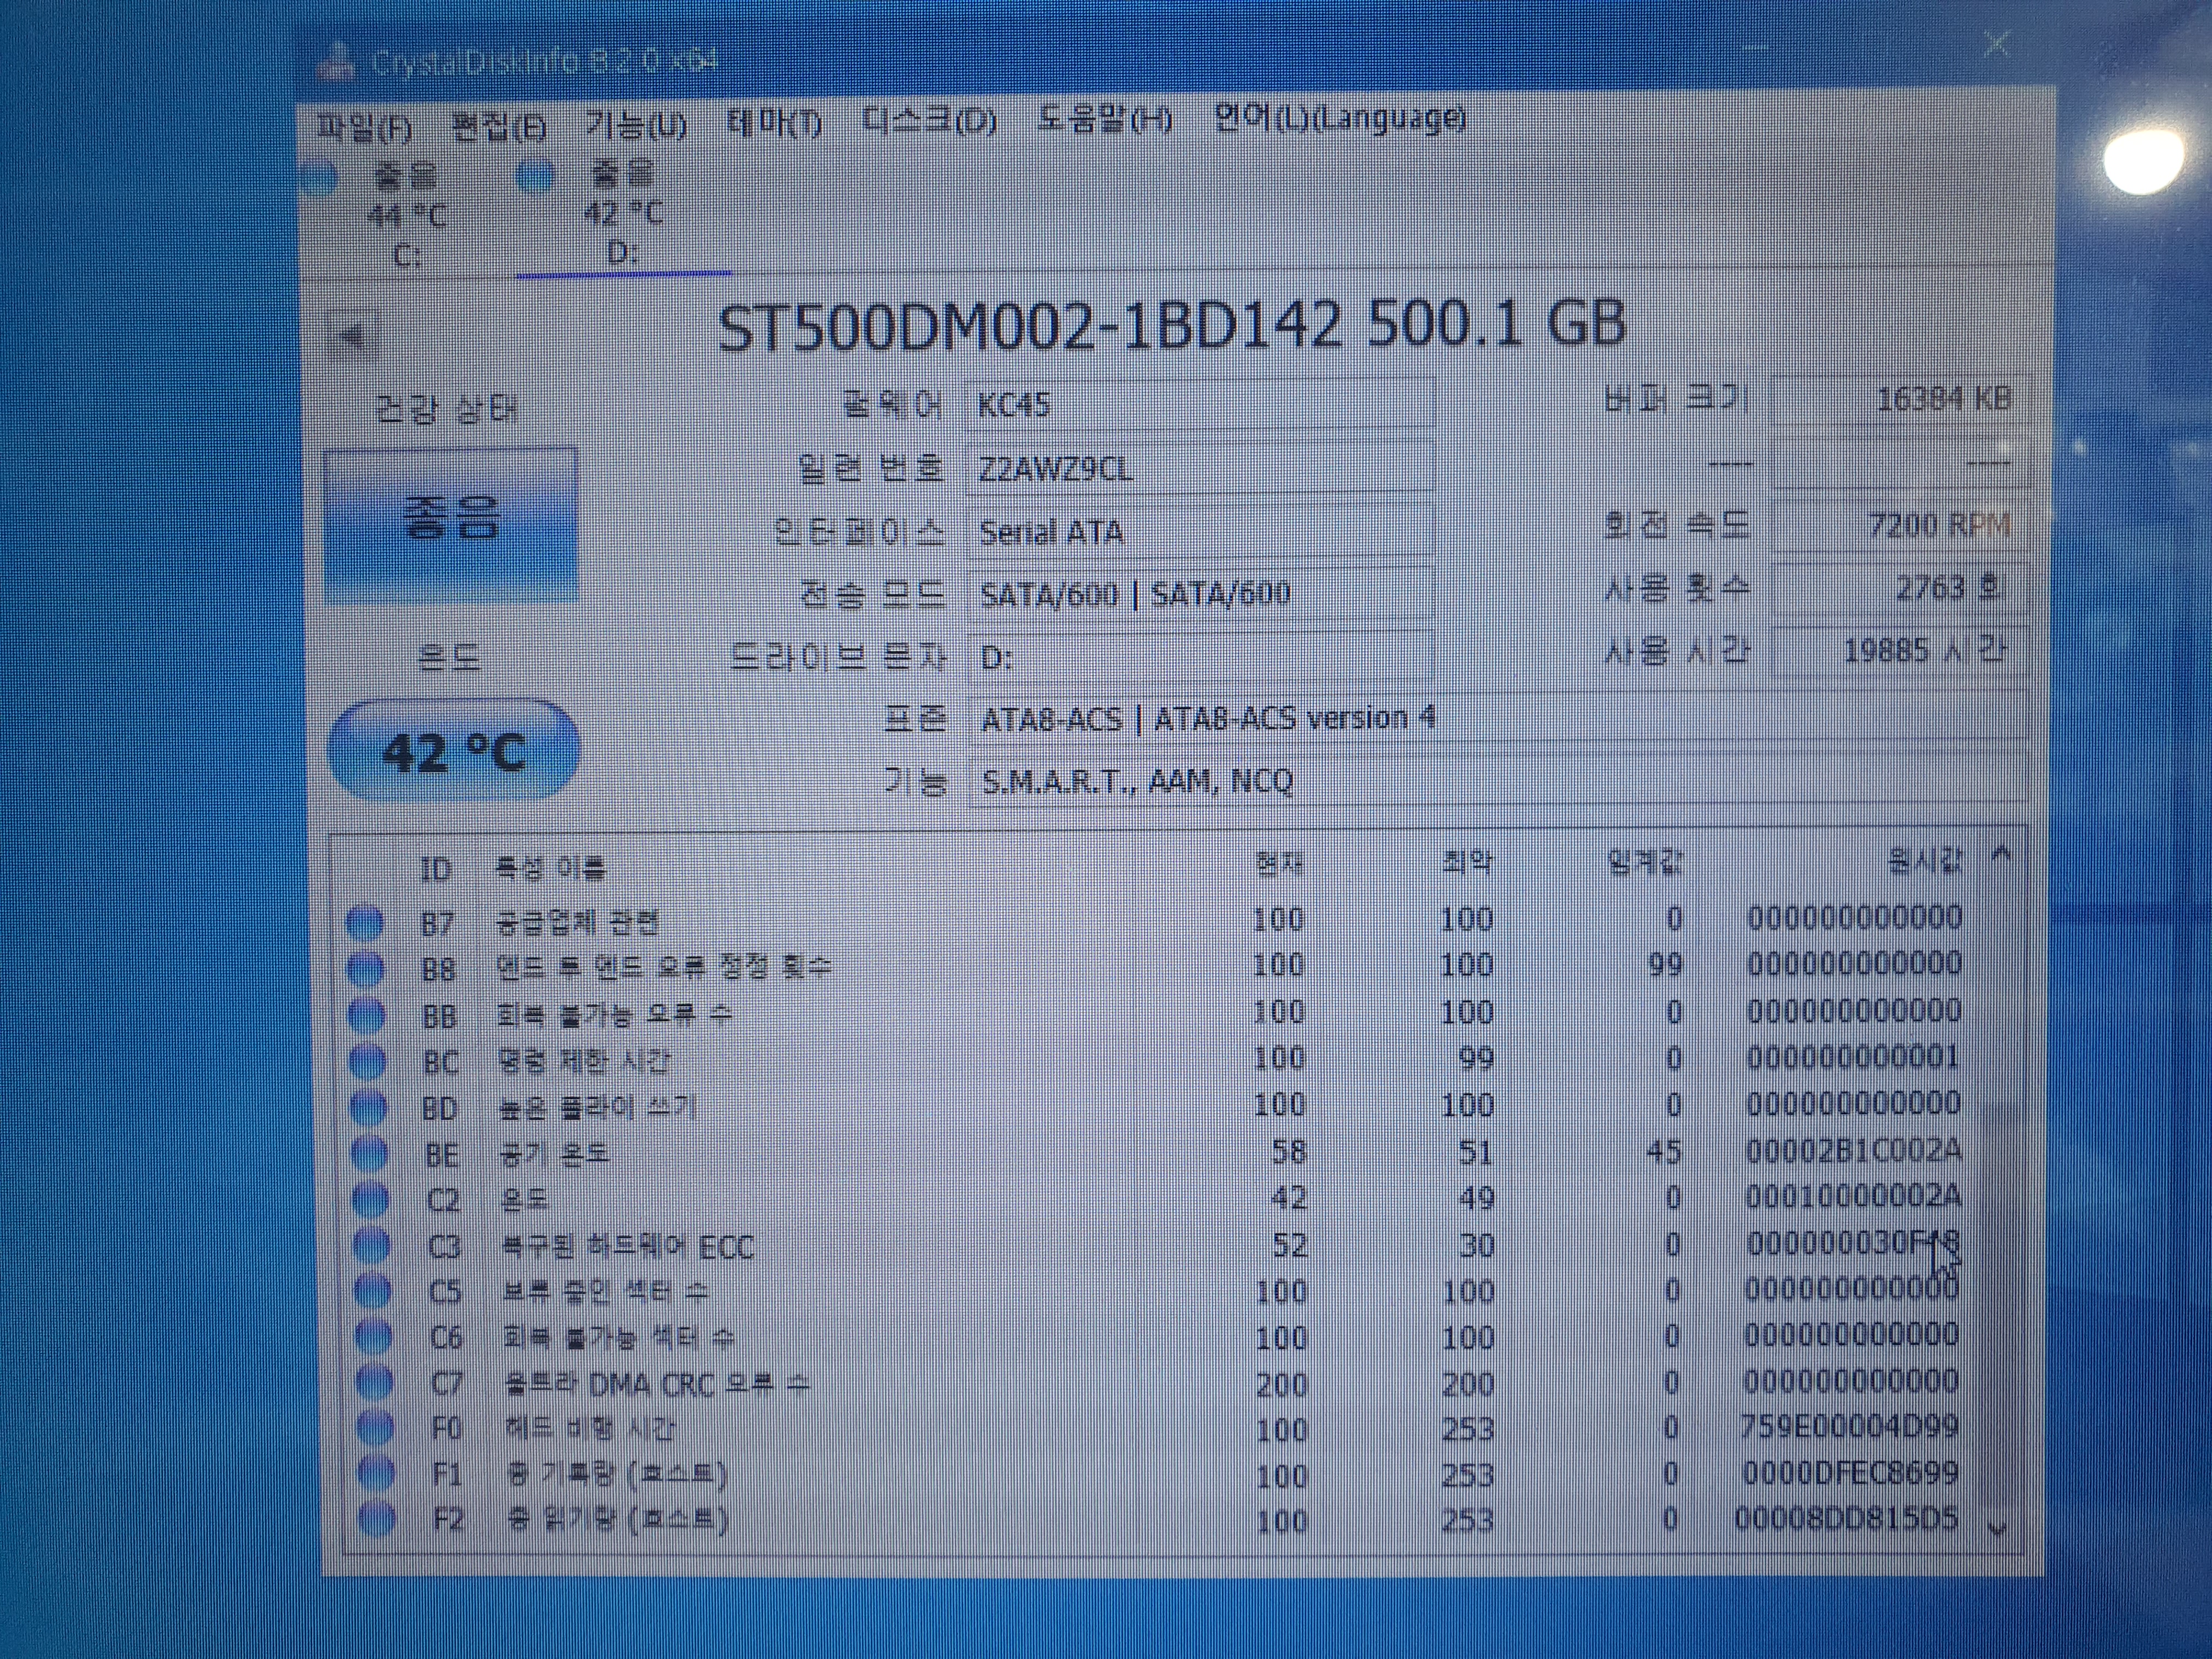Click raw value 00002B1C002A
This screenshot has width=2212, height=1659.
(1853, 1151)
